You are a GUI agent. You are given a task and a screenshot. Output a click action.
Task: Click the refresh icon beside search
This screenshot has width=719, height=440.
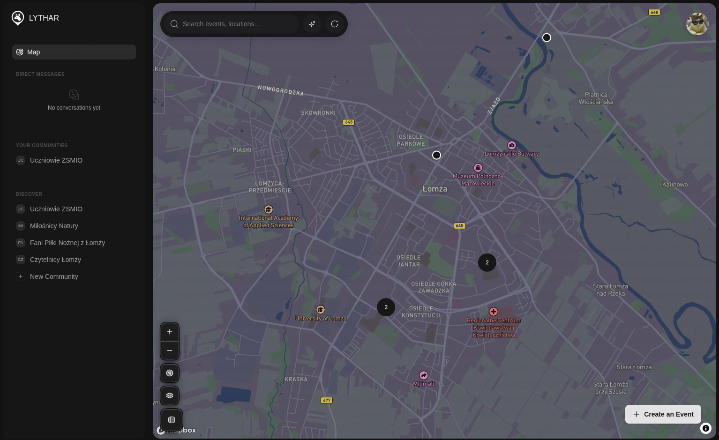point(335,24)
